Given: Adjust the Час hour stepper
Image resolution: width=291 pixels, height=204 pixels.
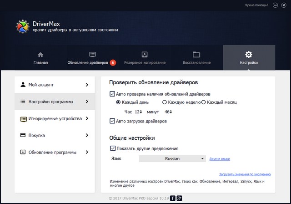Looking at the screenshot, I should coord(141,112).
